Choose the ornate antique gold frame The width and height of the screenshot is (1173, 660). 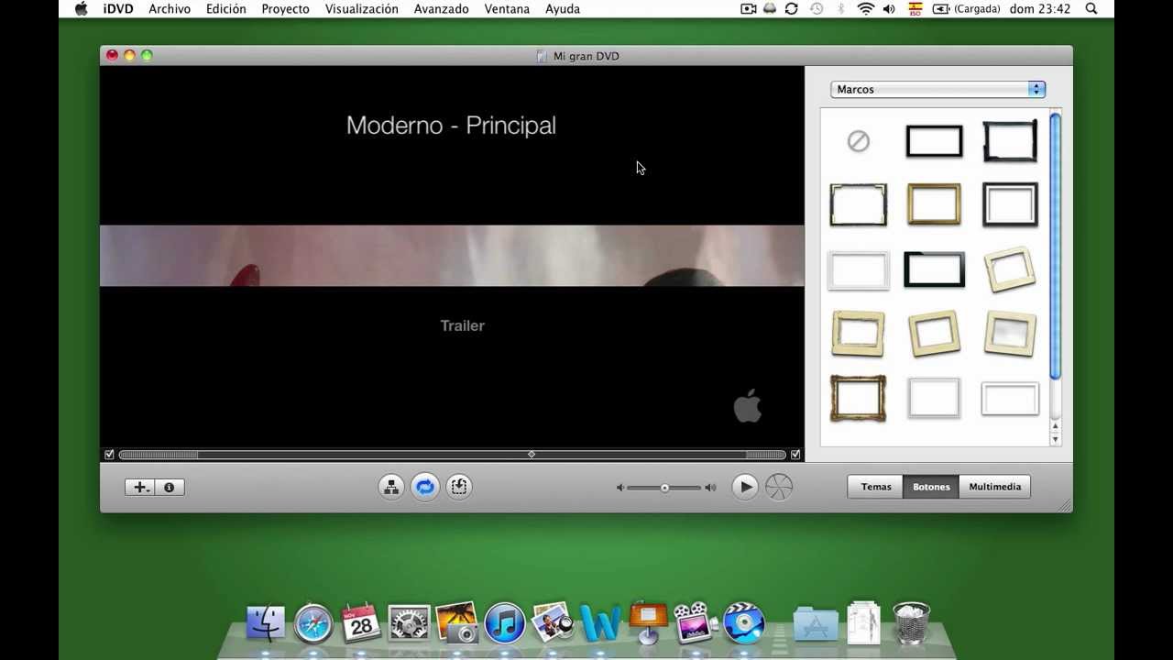coord(859,398)
